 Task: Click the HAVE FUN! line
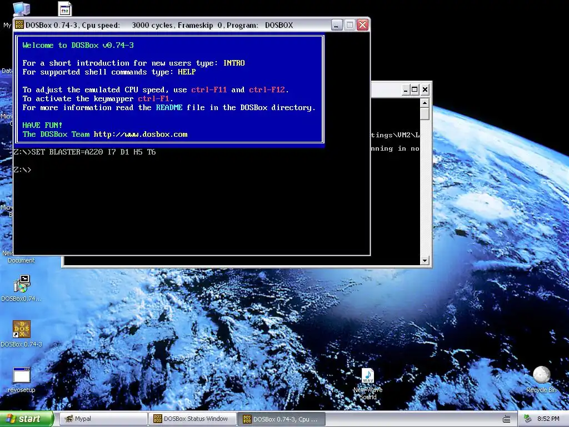click(42, 125)
